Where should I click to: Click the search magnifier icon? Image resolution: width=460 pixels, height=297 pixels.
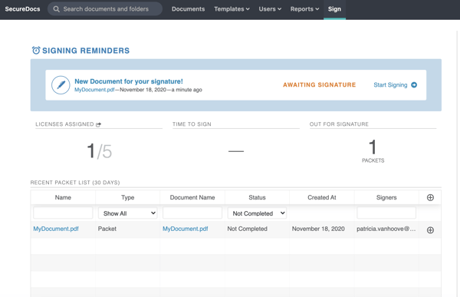point(56,9)
